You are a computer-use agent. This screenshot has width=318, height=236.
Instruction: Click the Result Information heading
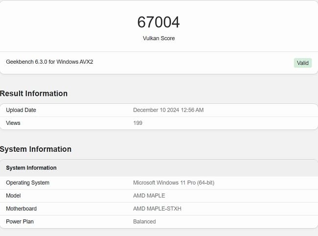pyautogui.click(x=34, y=94)
